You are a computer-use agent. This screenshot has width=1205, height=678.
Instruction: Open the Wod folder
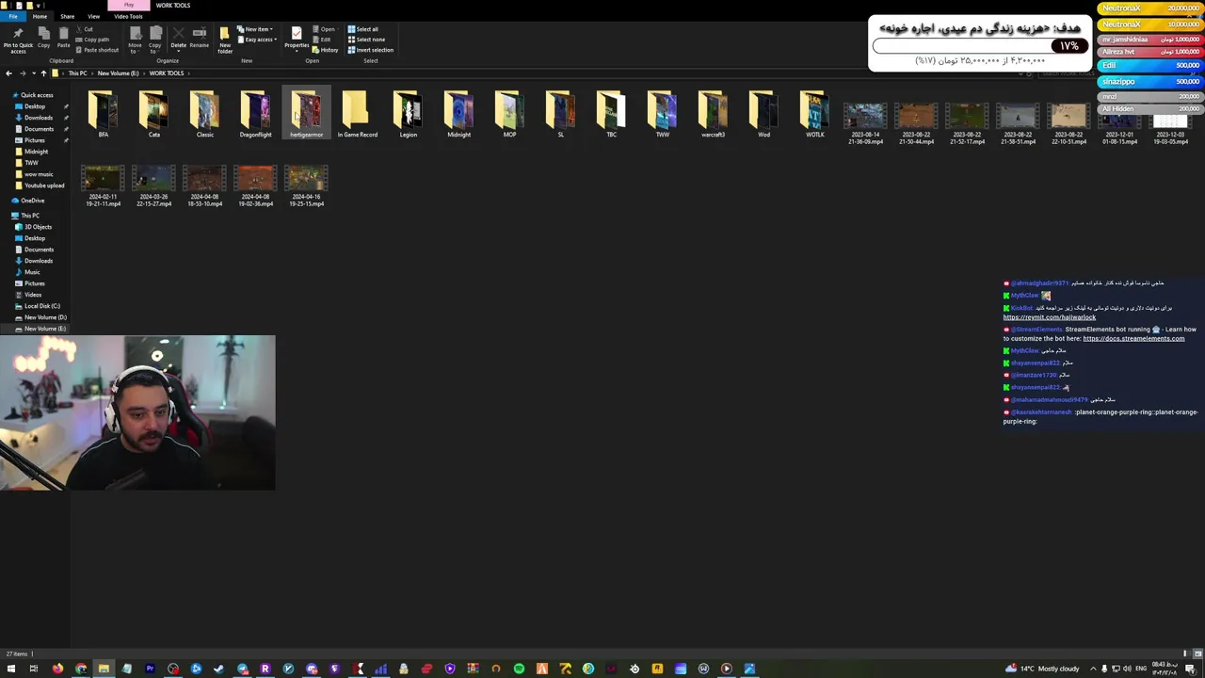763,115
